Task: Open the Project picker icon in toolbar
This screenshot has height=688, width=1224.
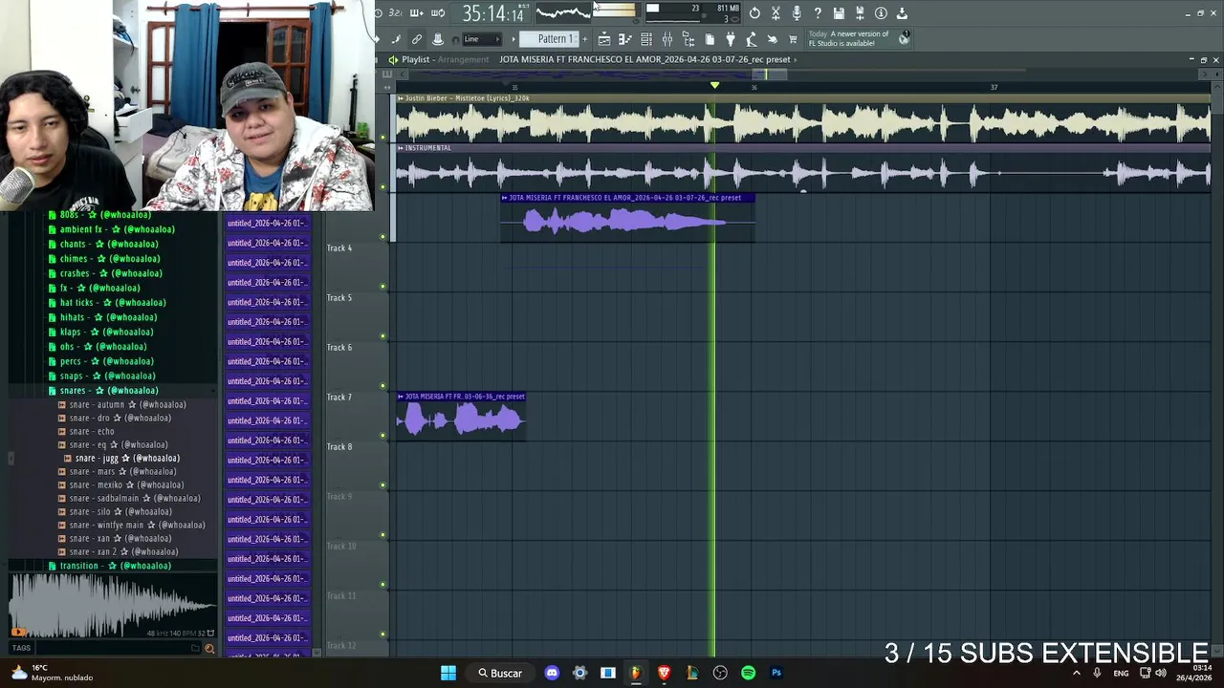Action: [710, 39]
